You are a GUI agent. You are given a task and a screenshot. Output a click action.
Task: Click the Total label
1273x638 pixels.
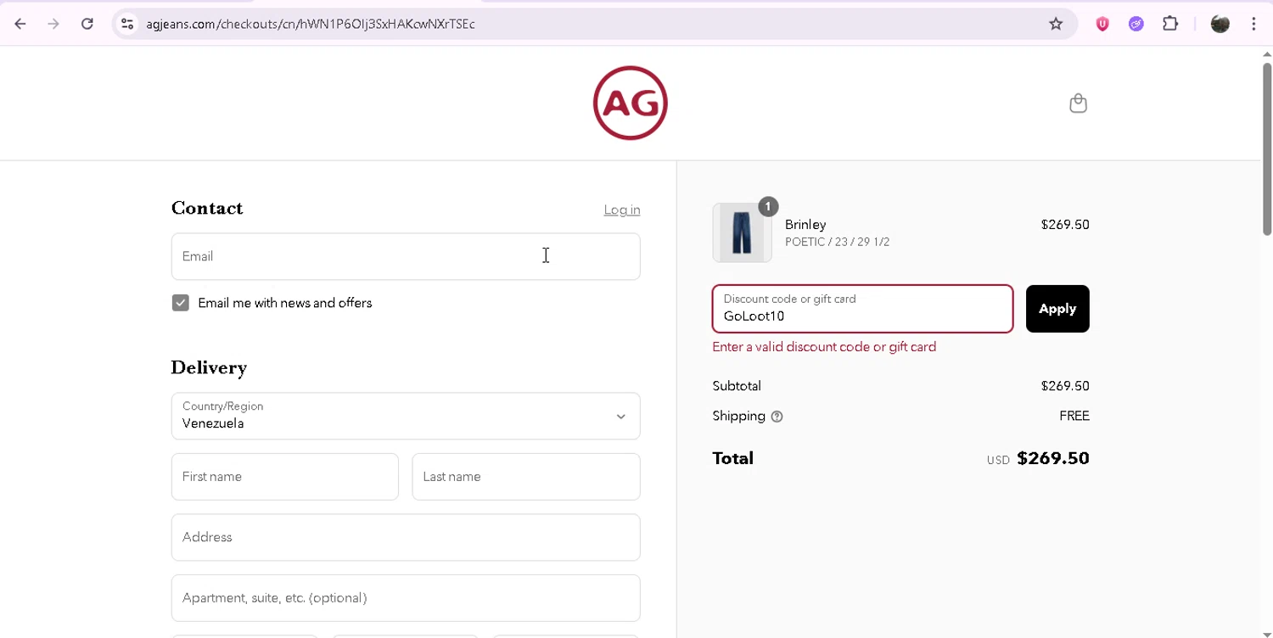[x=733, y=458]
